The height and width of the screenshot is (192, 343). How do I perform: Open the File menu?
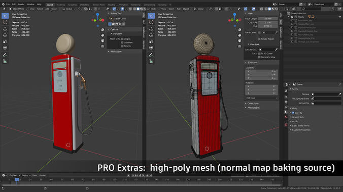coord(8,5)
